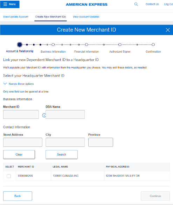Click the Back button
Image resolution: width=173 pixels, height=205 pixels.
[18, 196]
